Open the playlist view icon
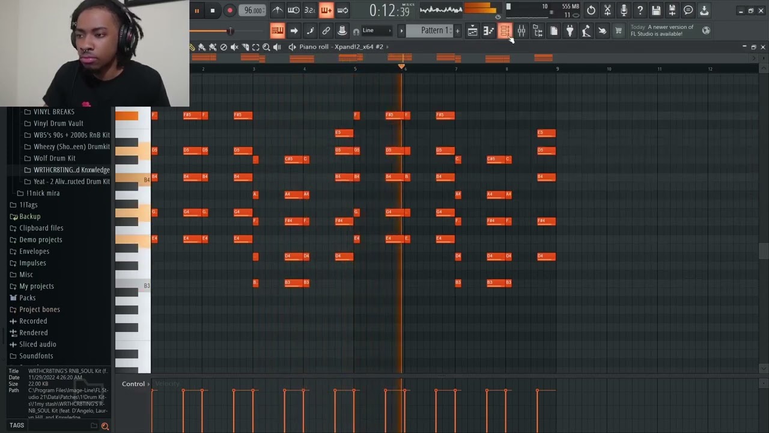This screenshot has height=433, width=769. (473, 31)
